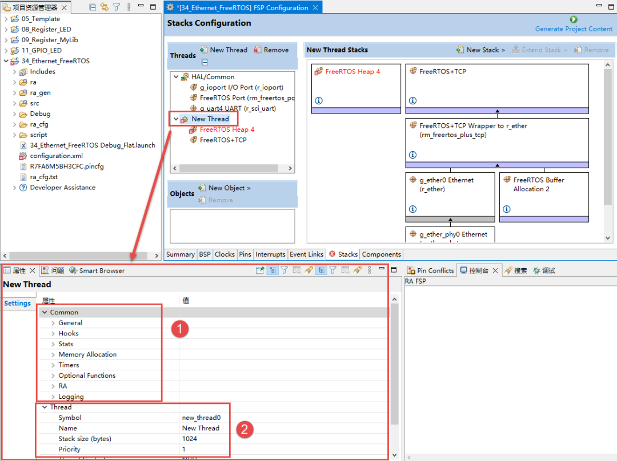Open the Pin Conflicts tab
This screenshot has height=461, width=617.
[x=431, y=270]
